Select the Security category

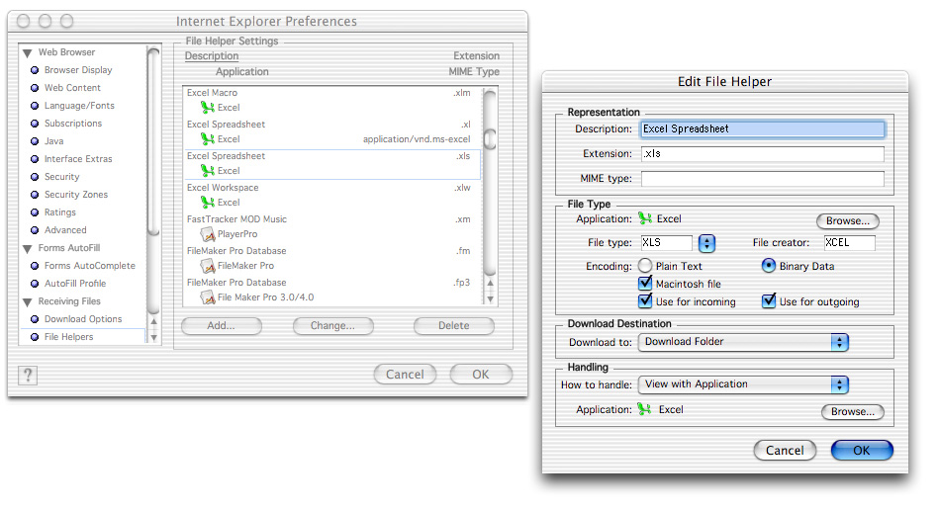point(61,177)
